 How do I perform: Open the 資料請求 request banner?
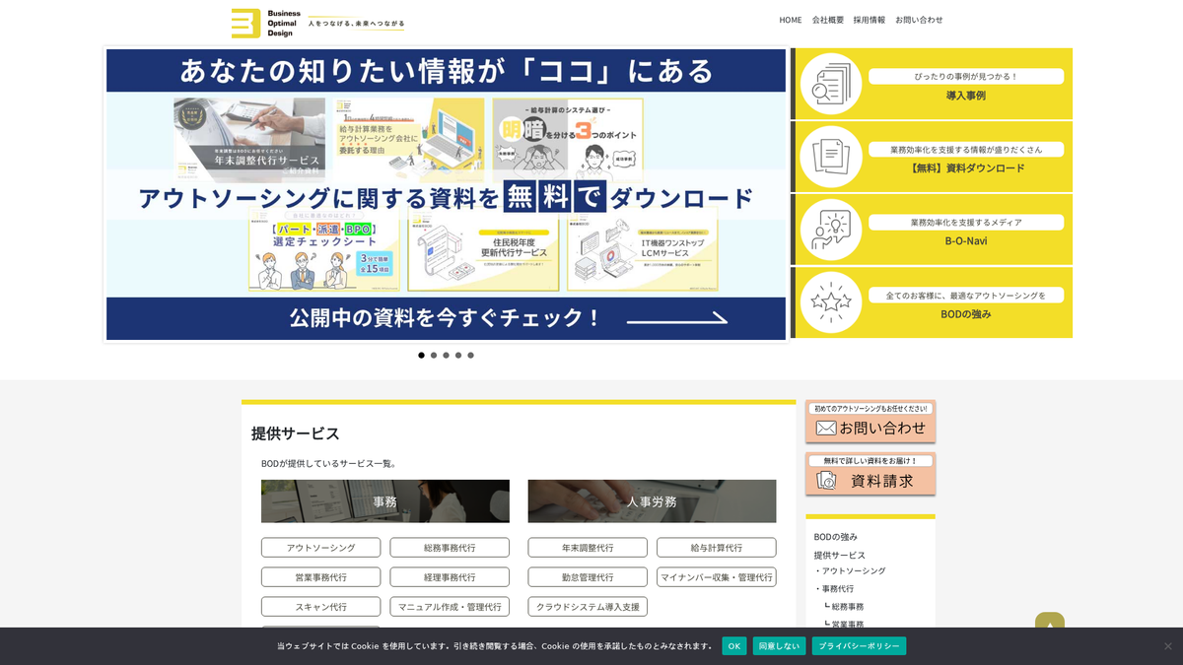coord(870,474)
